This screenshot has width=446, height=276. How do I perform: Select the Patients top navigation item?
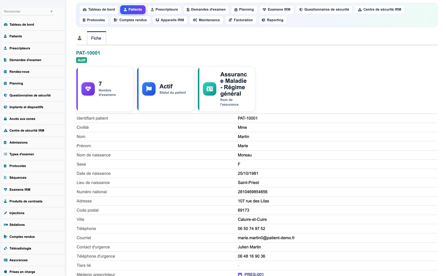point(133,10)
